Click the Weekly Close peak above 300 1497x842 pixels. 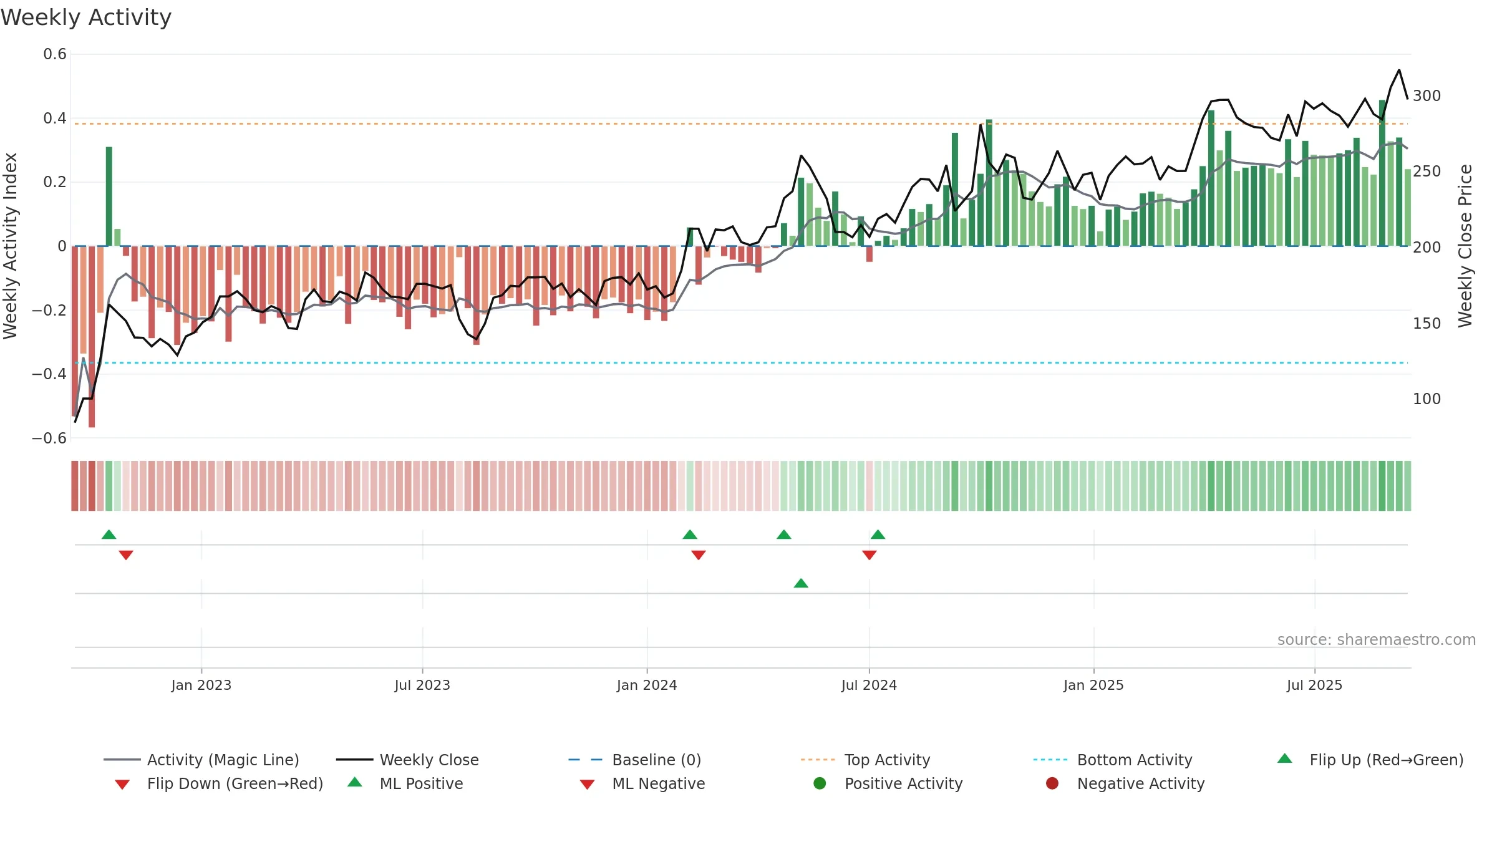1399,70
